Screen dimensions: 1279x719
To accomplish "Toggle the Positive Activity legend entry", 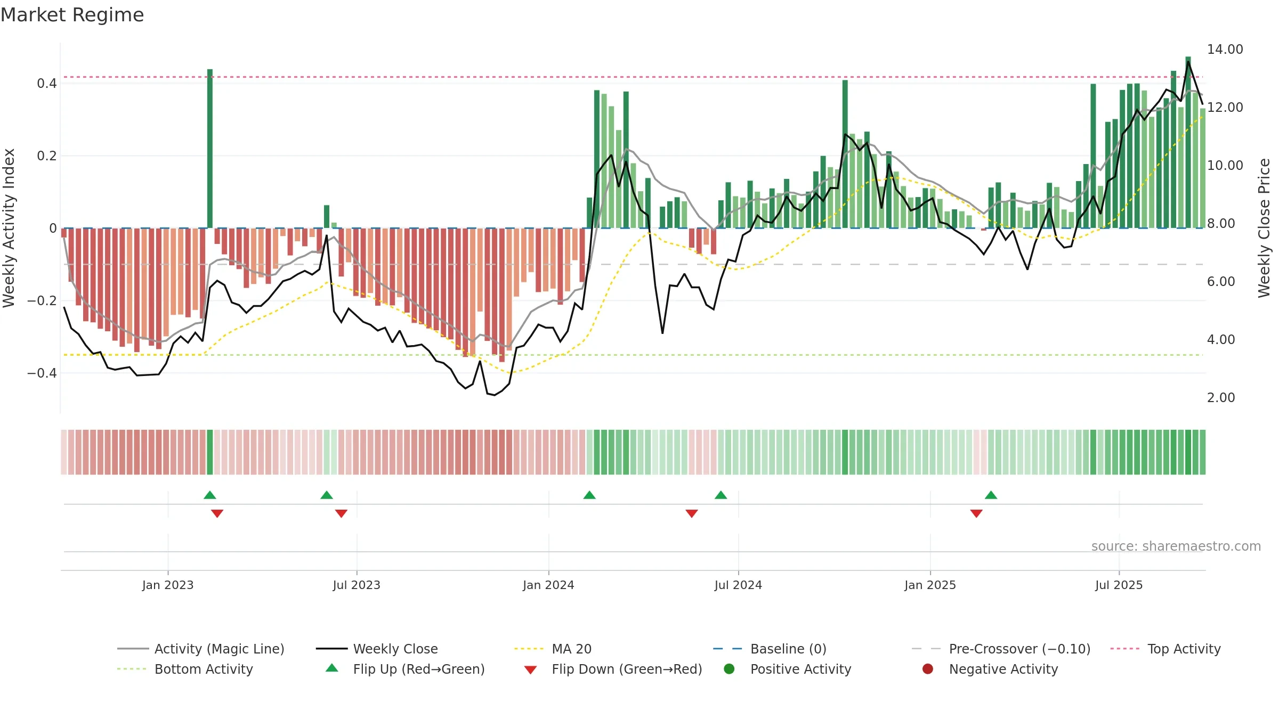I will click(x=787, y=669).
